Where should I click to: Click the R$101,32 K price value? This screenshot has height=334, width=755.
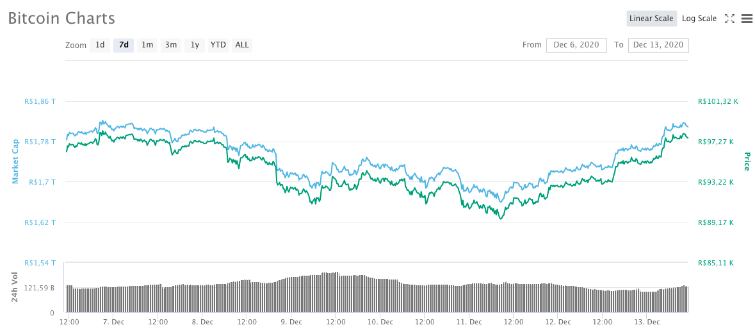(x=718, y=102)
